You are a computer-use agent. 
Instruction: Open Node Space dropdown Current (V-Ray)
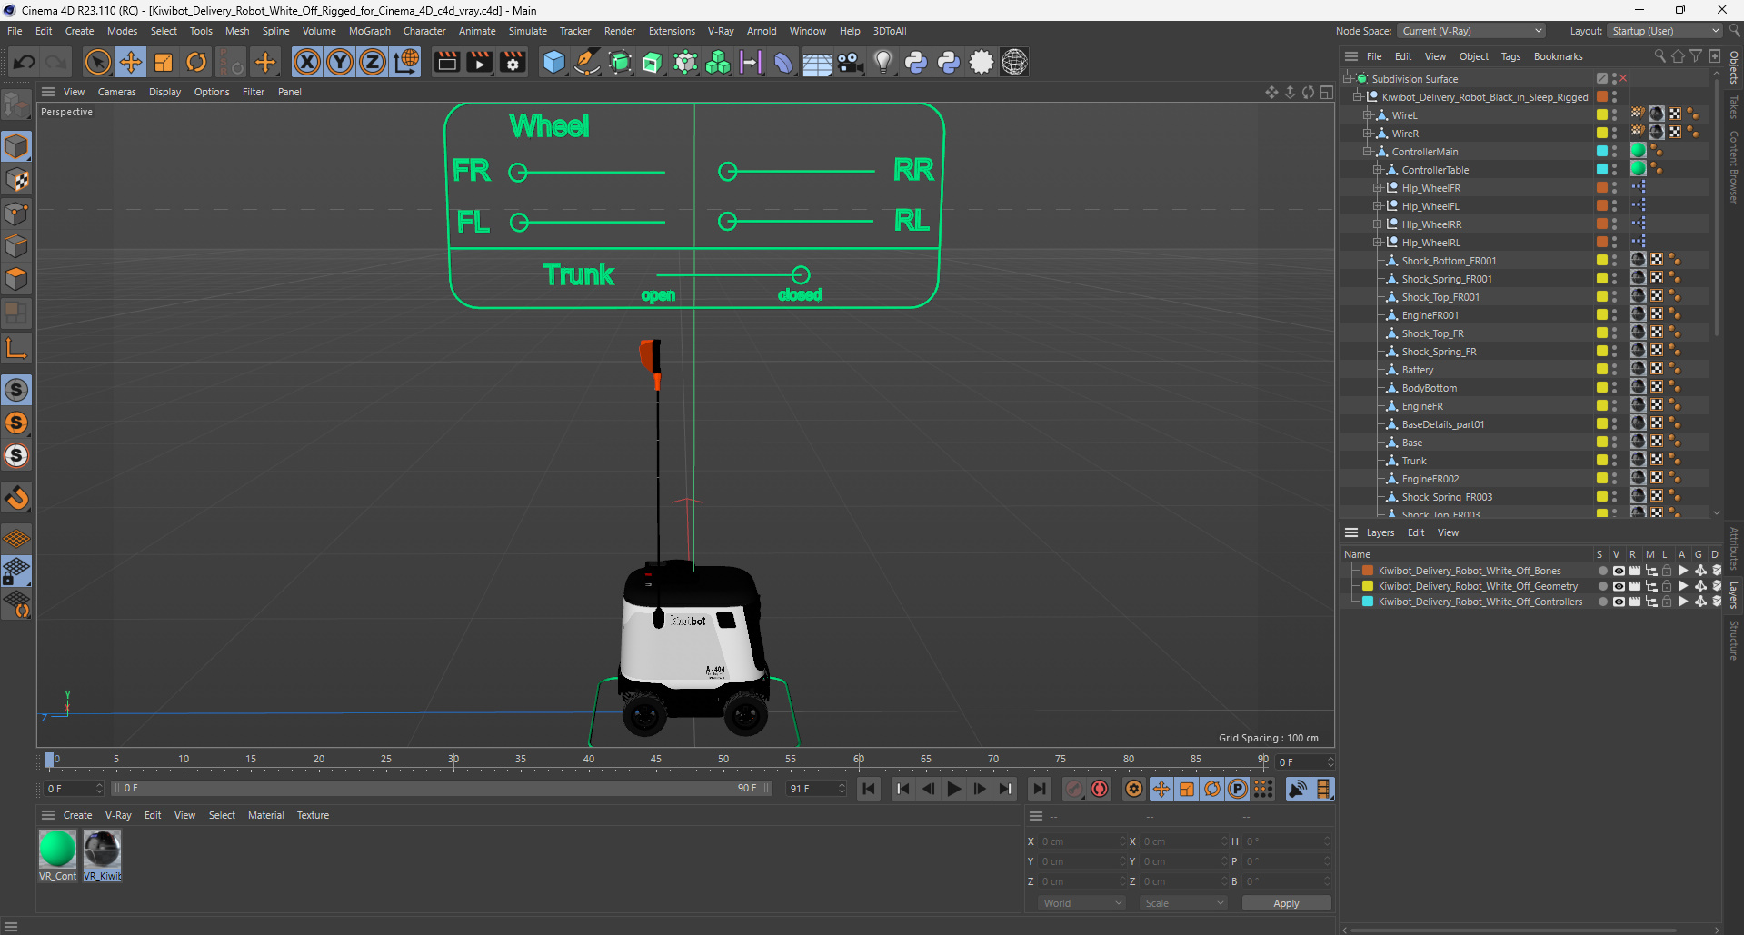[x=1470, y=31]
